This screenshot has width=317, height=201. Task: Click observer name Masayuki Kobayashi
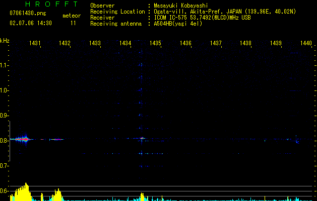coord(181,6)
